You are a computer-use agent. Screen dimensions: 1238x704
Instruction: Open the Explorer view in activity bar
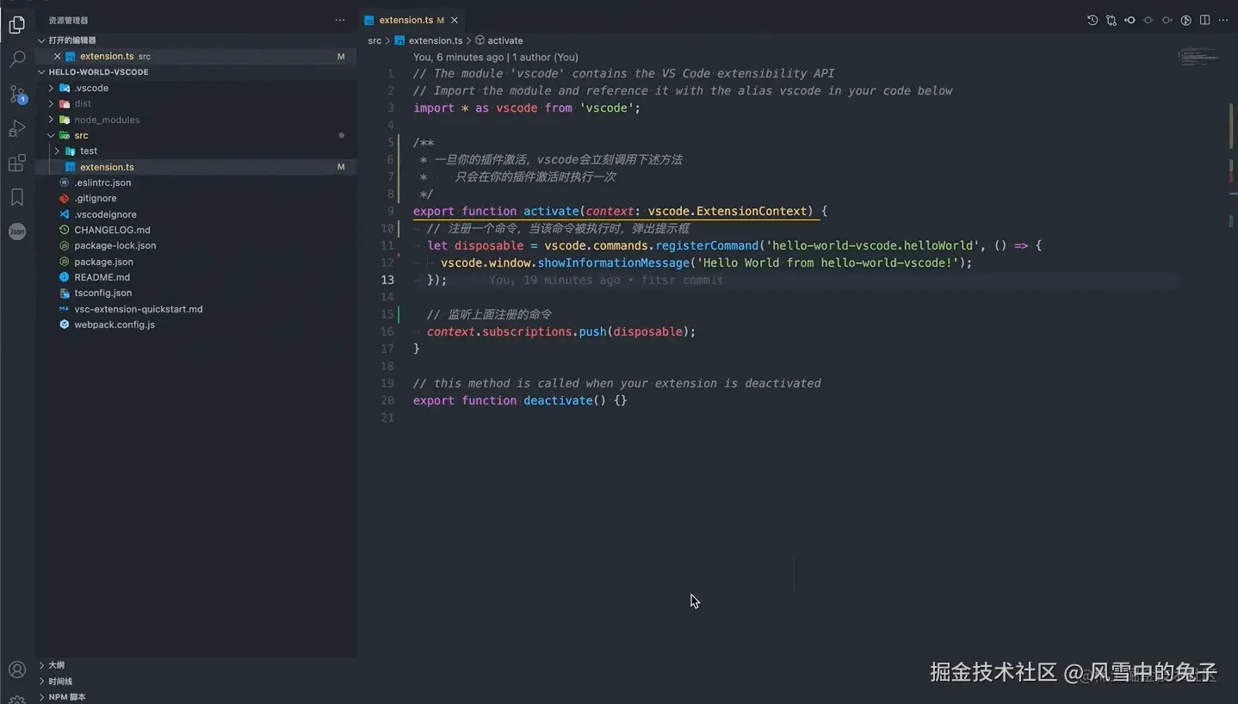16,25
